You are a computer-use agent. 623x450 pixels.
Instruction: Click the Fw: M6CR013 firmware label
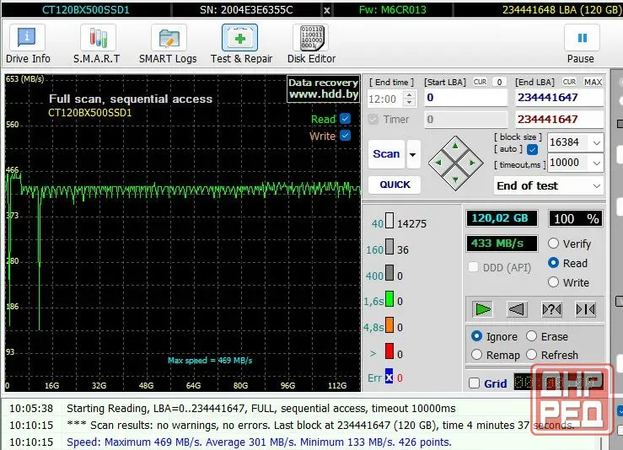point(393,10)
